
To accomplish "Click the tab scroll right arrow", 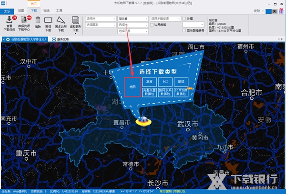I will tap(282, 39).
